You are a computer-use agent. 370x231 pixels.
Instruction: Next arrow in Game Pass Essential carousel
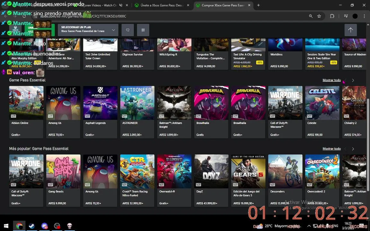click(353, 81)
